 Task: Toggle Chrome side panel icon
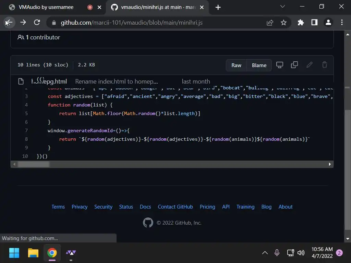315,22
